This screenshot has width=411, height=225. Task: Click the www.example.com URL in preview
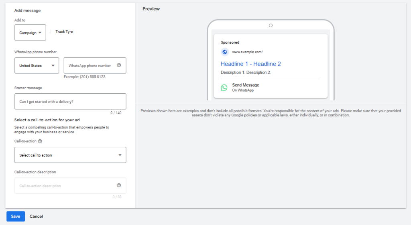[x=247, y=52]
